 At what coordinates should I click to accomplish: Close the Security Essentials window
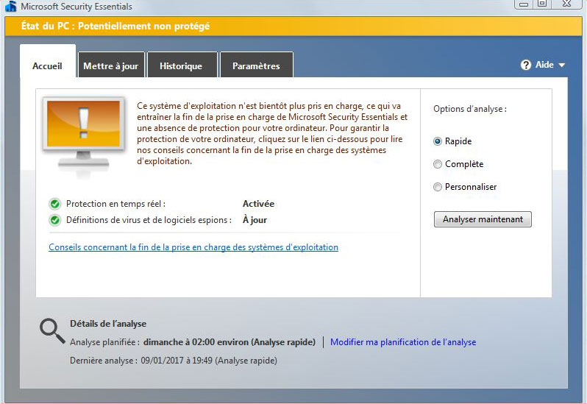[x=567, y=4]
